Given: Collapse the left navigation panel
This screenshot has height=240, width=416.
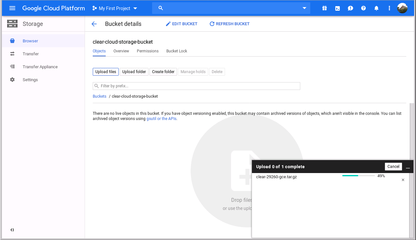Looking at the screenshot, I should click(x=12, y=230).
